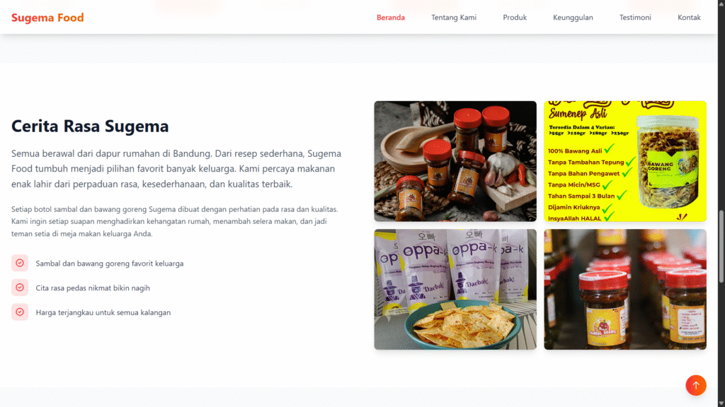725x407 pixels.
Task: Open the Oppa-k chips package photo
Action: pyautogui.click(x=455, y=289)
